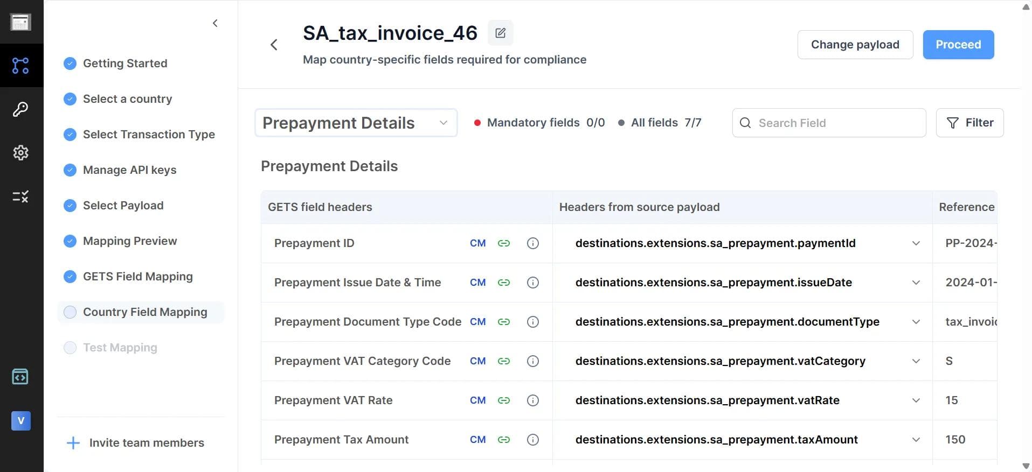This screenshot has height=472, width=1032.
Task: Select the Country Field Mapping step circle
Action: [x=70, y=312]
